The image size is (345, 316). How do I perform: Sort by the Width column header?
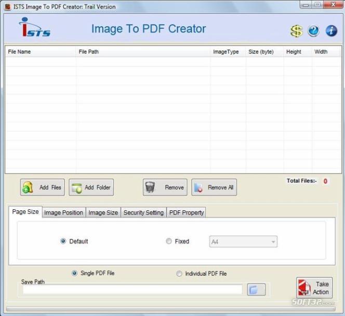(x=326, y=52)
